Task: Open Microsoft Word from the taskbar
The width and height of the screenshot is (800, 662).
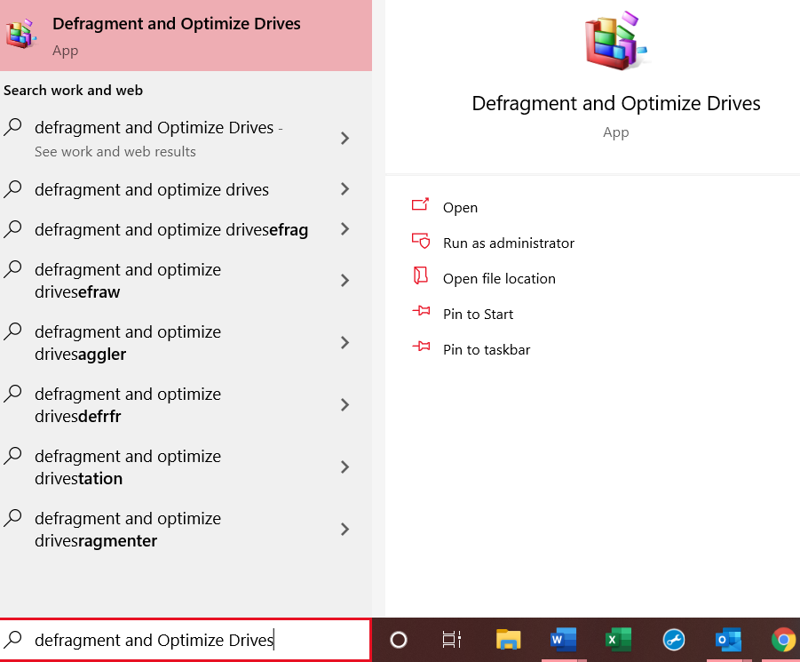Action: [x=563, y=640]
